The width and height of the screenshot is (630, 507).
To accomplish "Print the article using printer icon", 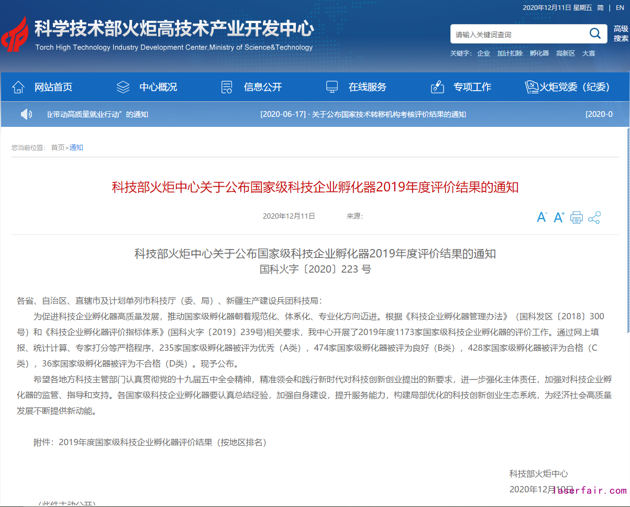I will coord(577,218).
